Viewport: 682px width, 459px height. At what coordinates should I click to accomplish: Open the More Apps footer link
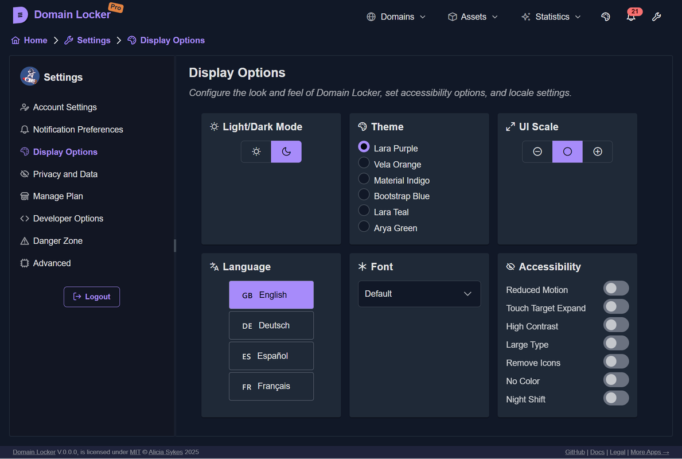click(x=650, y=452)
